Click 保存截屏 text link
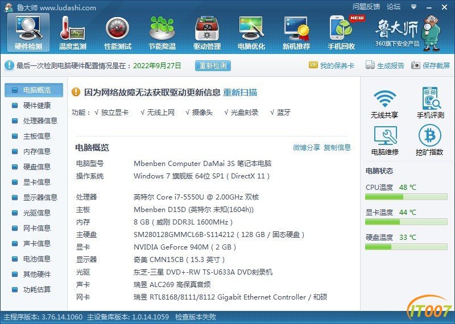455x324 pixels. (x=436, y=65)
